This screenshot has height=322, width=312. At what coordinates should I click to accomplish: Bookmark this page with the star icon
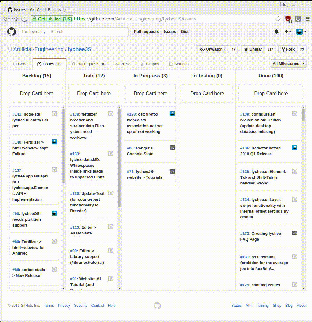pyautogui.click(x=278, y=19)
